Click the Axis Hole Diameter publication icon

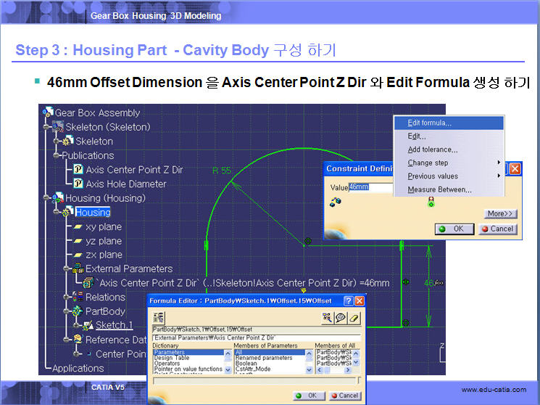[x=78, y=184]
